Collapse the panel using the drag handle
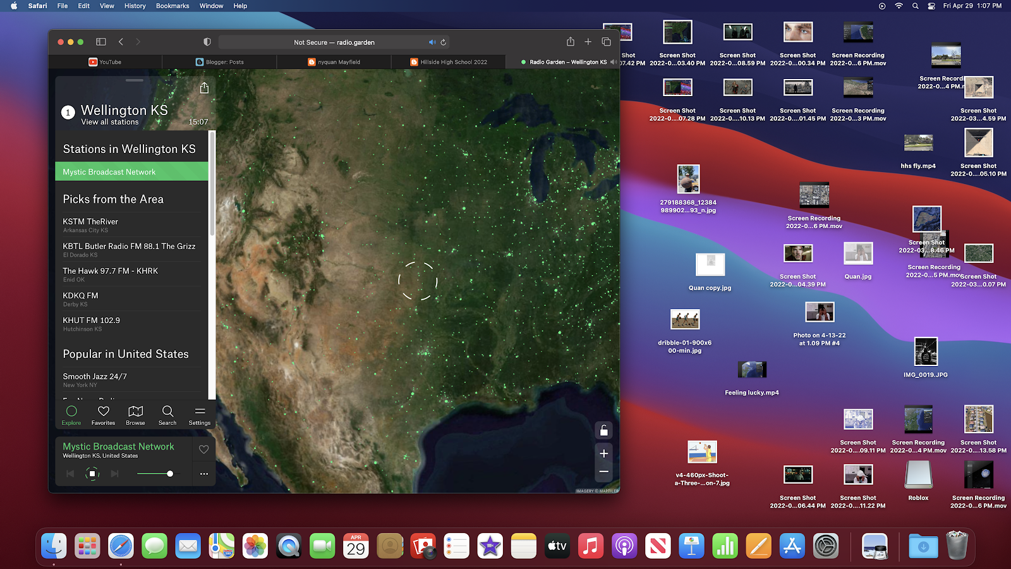1011x569 pixels. 135,80
